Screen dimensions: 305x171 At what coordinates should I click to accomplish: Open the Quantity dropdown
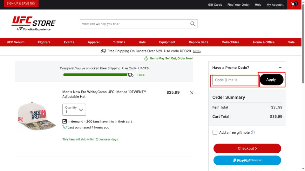click(x=74, y=110)
